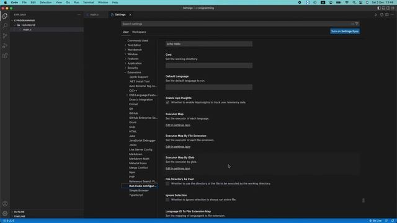Open the Search view in activity bar
Viewport: 397px width, 223px height.
pos(5,25)
